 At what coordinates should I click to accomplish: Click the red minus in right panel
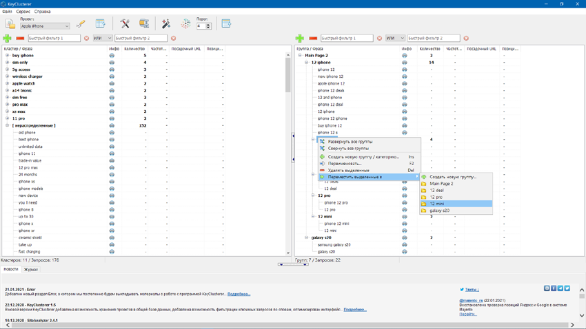click(x=313, y=38)
